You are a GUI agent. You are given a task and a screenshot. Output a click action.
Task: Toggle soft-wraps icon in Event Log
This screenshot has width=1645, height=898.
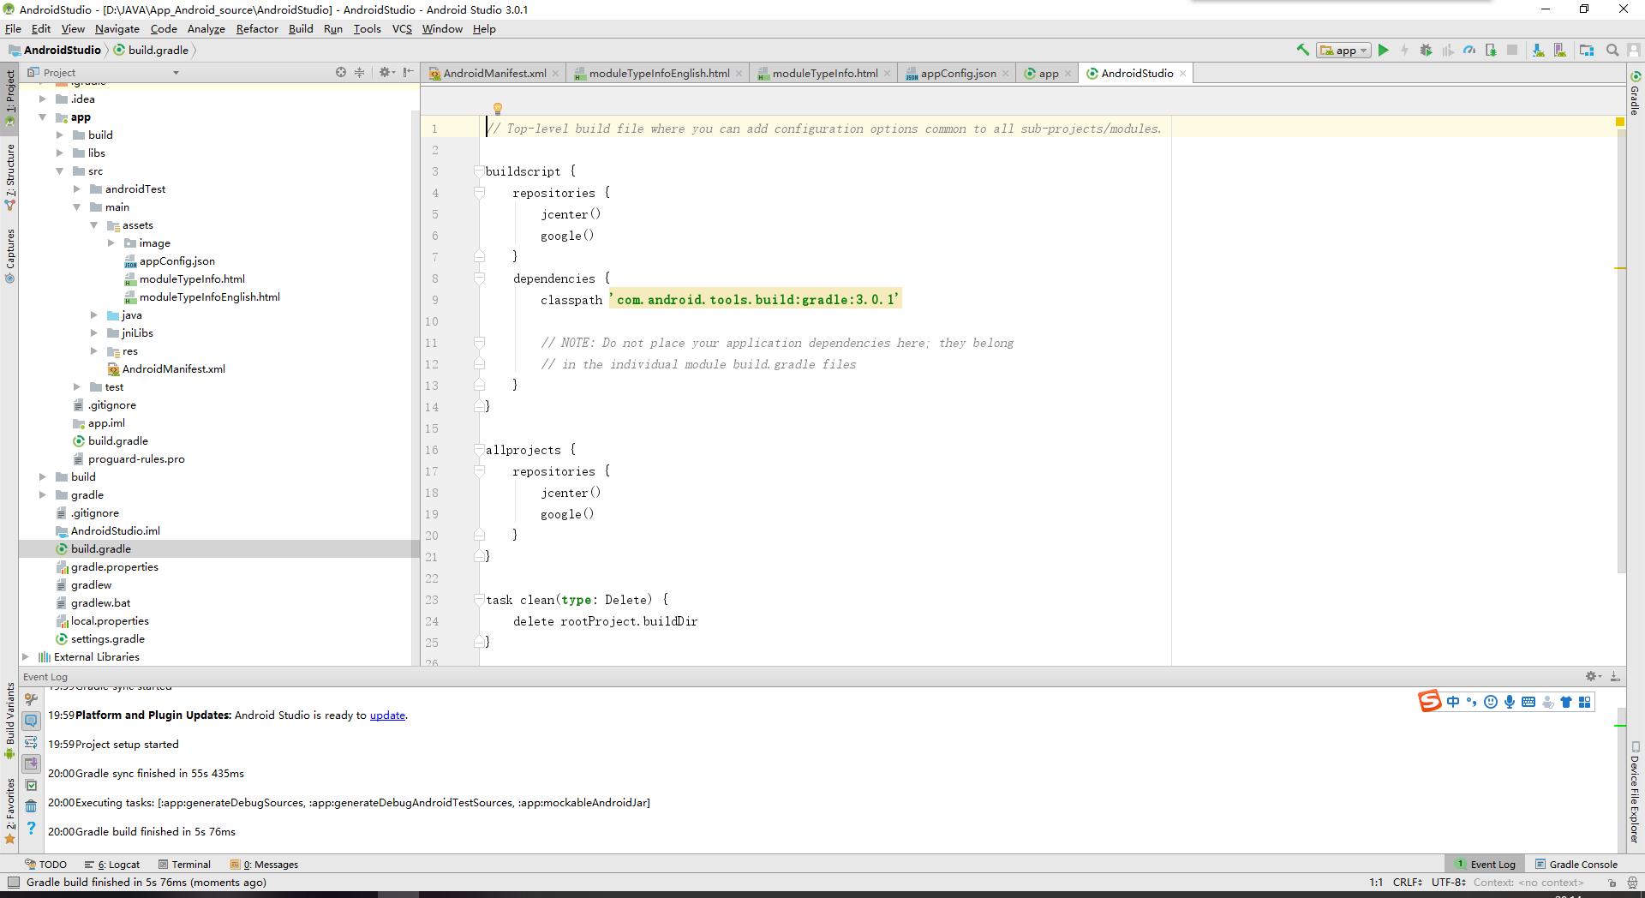[31, 742]
